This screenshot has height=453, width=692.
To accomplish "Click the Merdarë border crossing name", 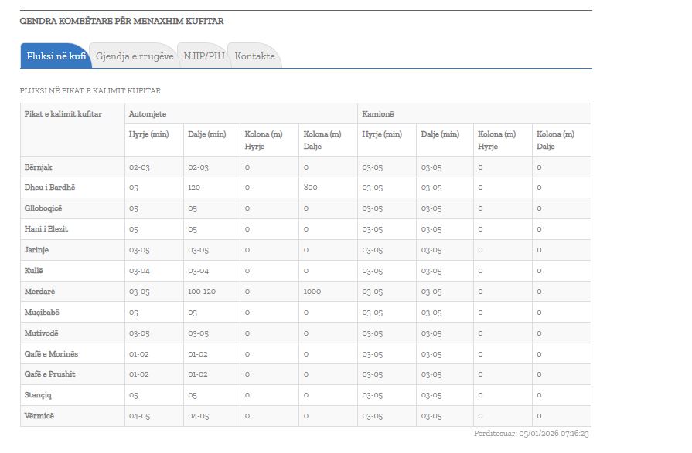I will [40, 292].
